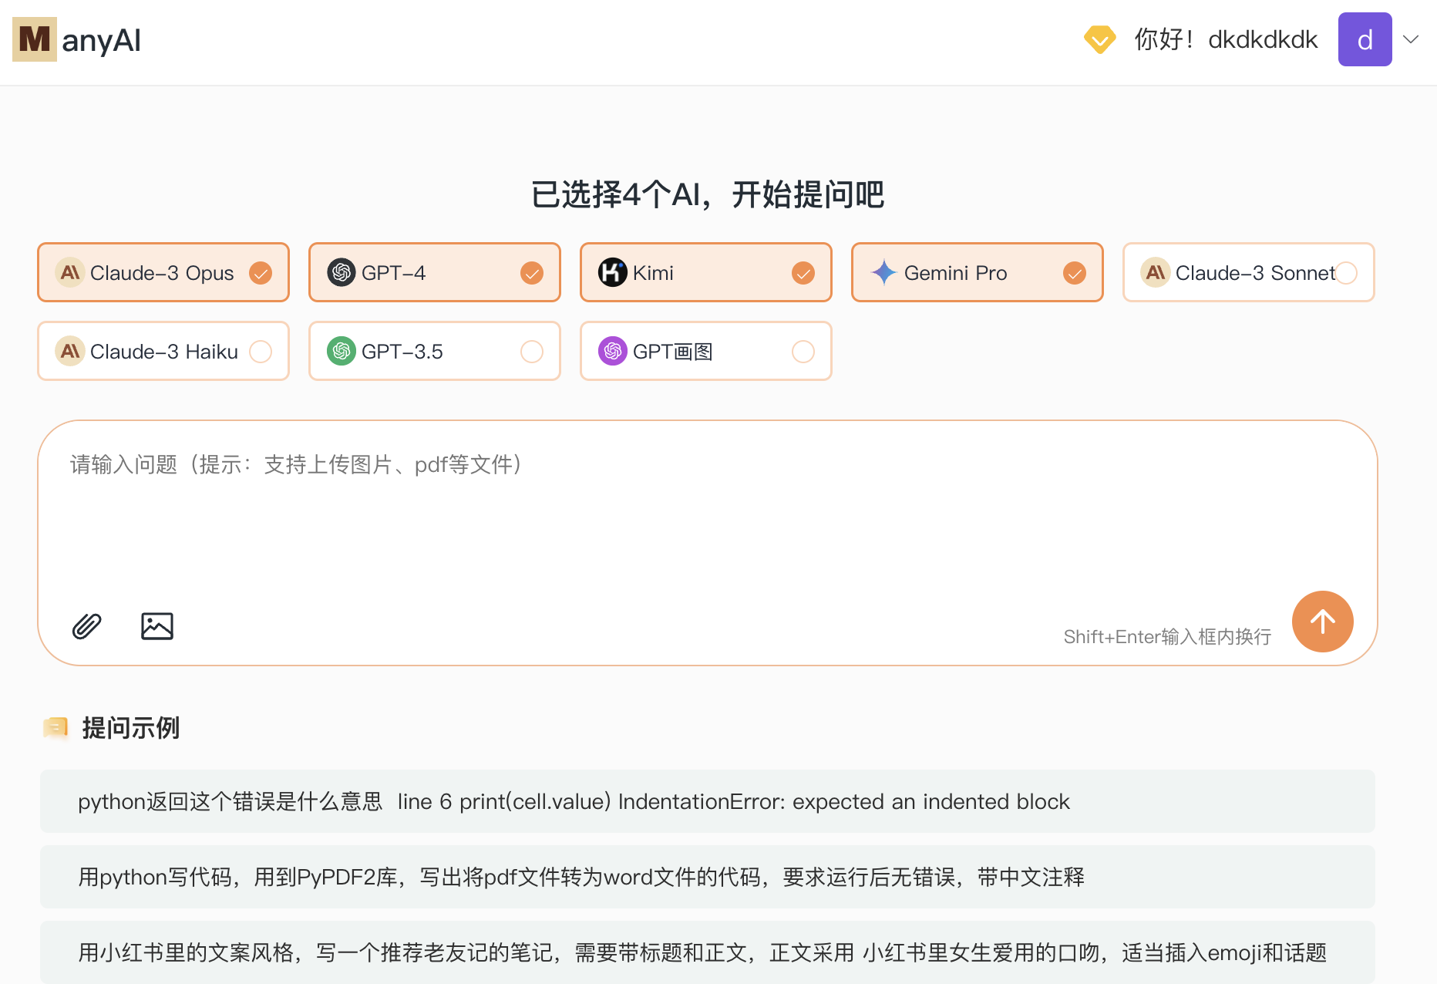Click the Claude-3 Haiku label
The width and height of the screenshot is (1437, 984).
tap(164, 352)
